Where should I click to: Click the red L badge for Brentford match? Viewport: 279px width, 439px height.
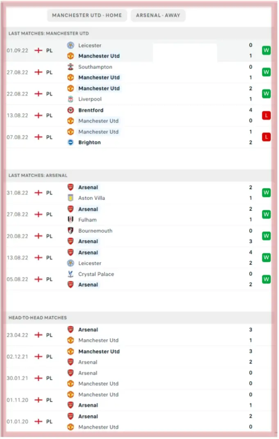tap(266, 116)
